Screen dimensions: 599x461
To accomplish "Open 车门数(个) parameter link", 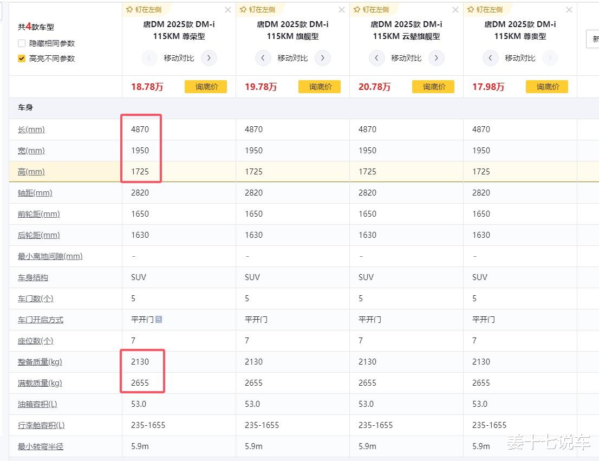I will pos(36,298).
